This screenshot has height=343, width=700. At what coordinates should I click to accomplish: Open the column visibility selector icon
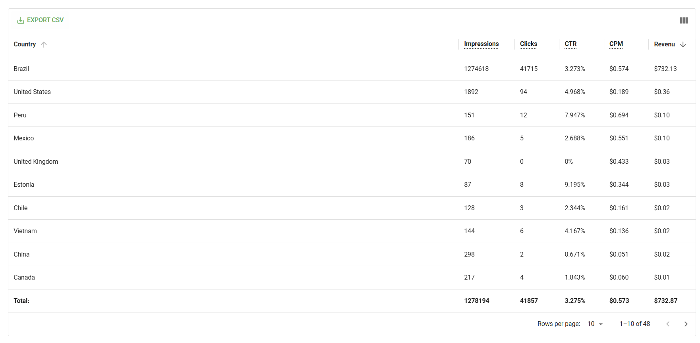tap(684, 20)
